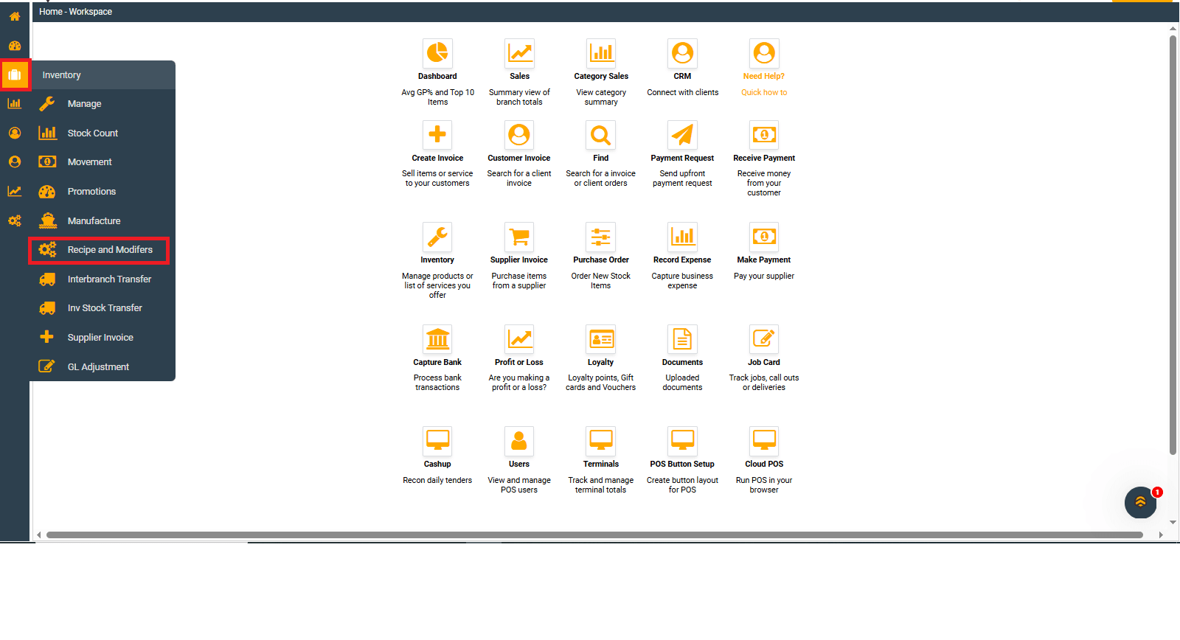Open the Category Sales bar chart icon
The width and height of the screenshot is (1180, 640).
tap(601, 53)
